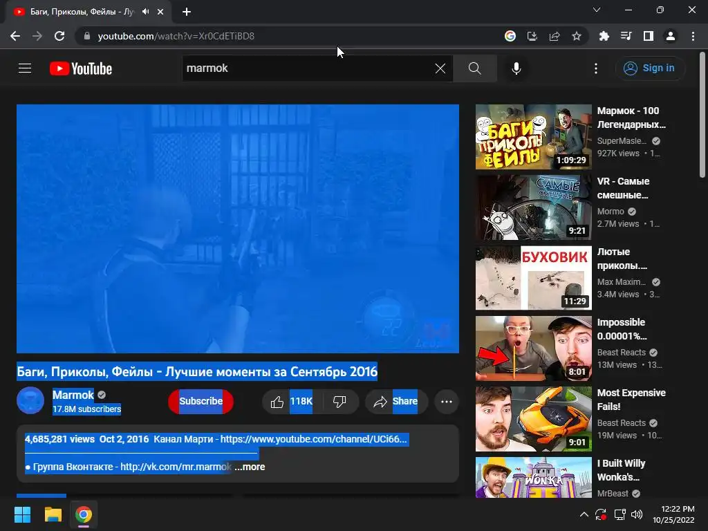The image size is (708, 531).
Task: Show hidden tray icons chevron
Action: [x=584, y=514]
